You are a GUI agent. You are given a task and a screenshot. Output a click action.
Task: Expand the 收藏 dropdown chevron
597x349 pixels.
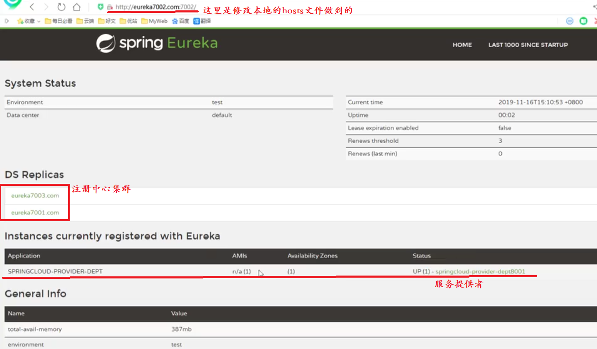[x=39, y=21]
